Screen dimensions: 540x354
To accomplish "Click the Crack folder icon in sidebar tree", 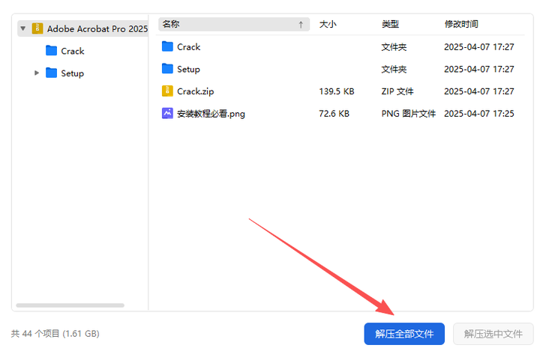I will pyautogui.click(x=51, y=51).
